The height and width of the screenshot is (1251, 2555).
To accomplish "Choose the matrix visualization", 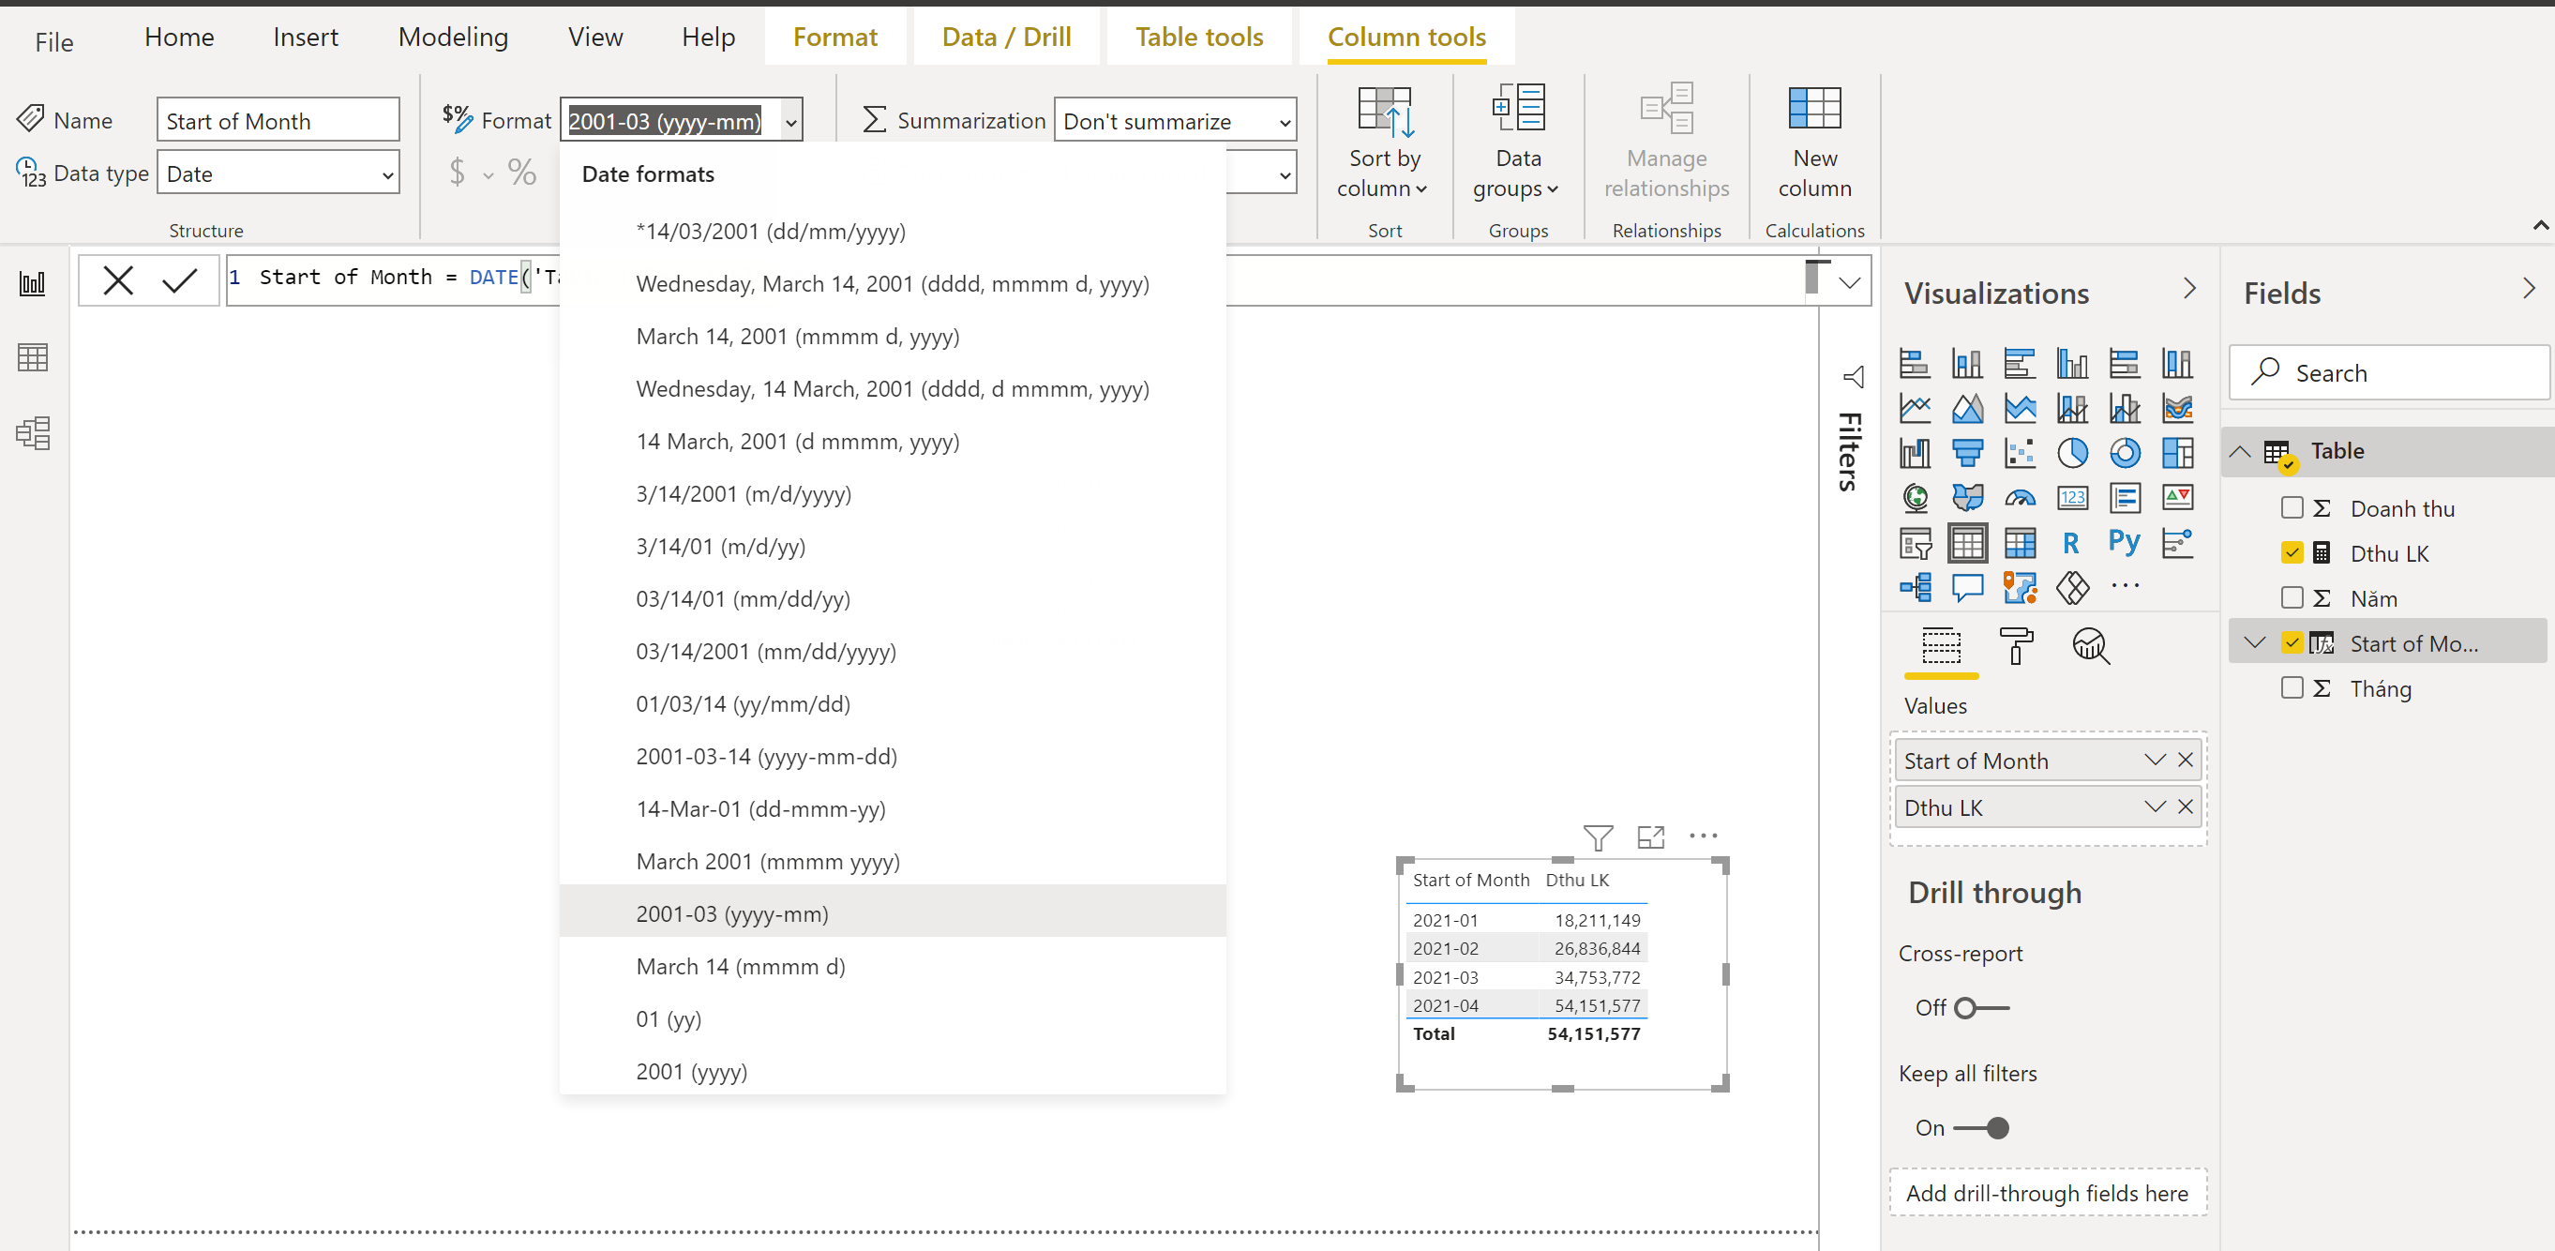I will [2020, 543].
